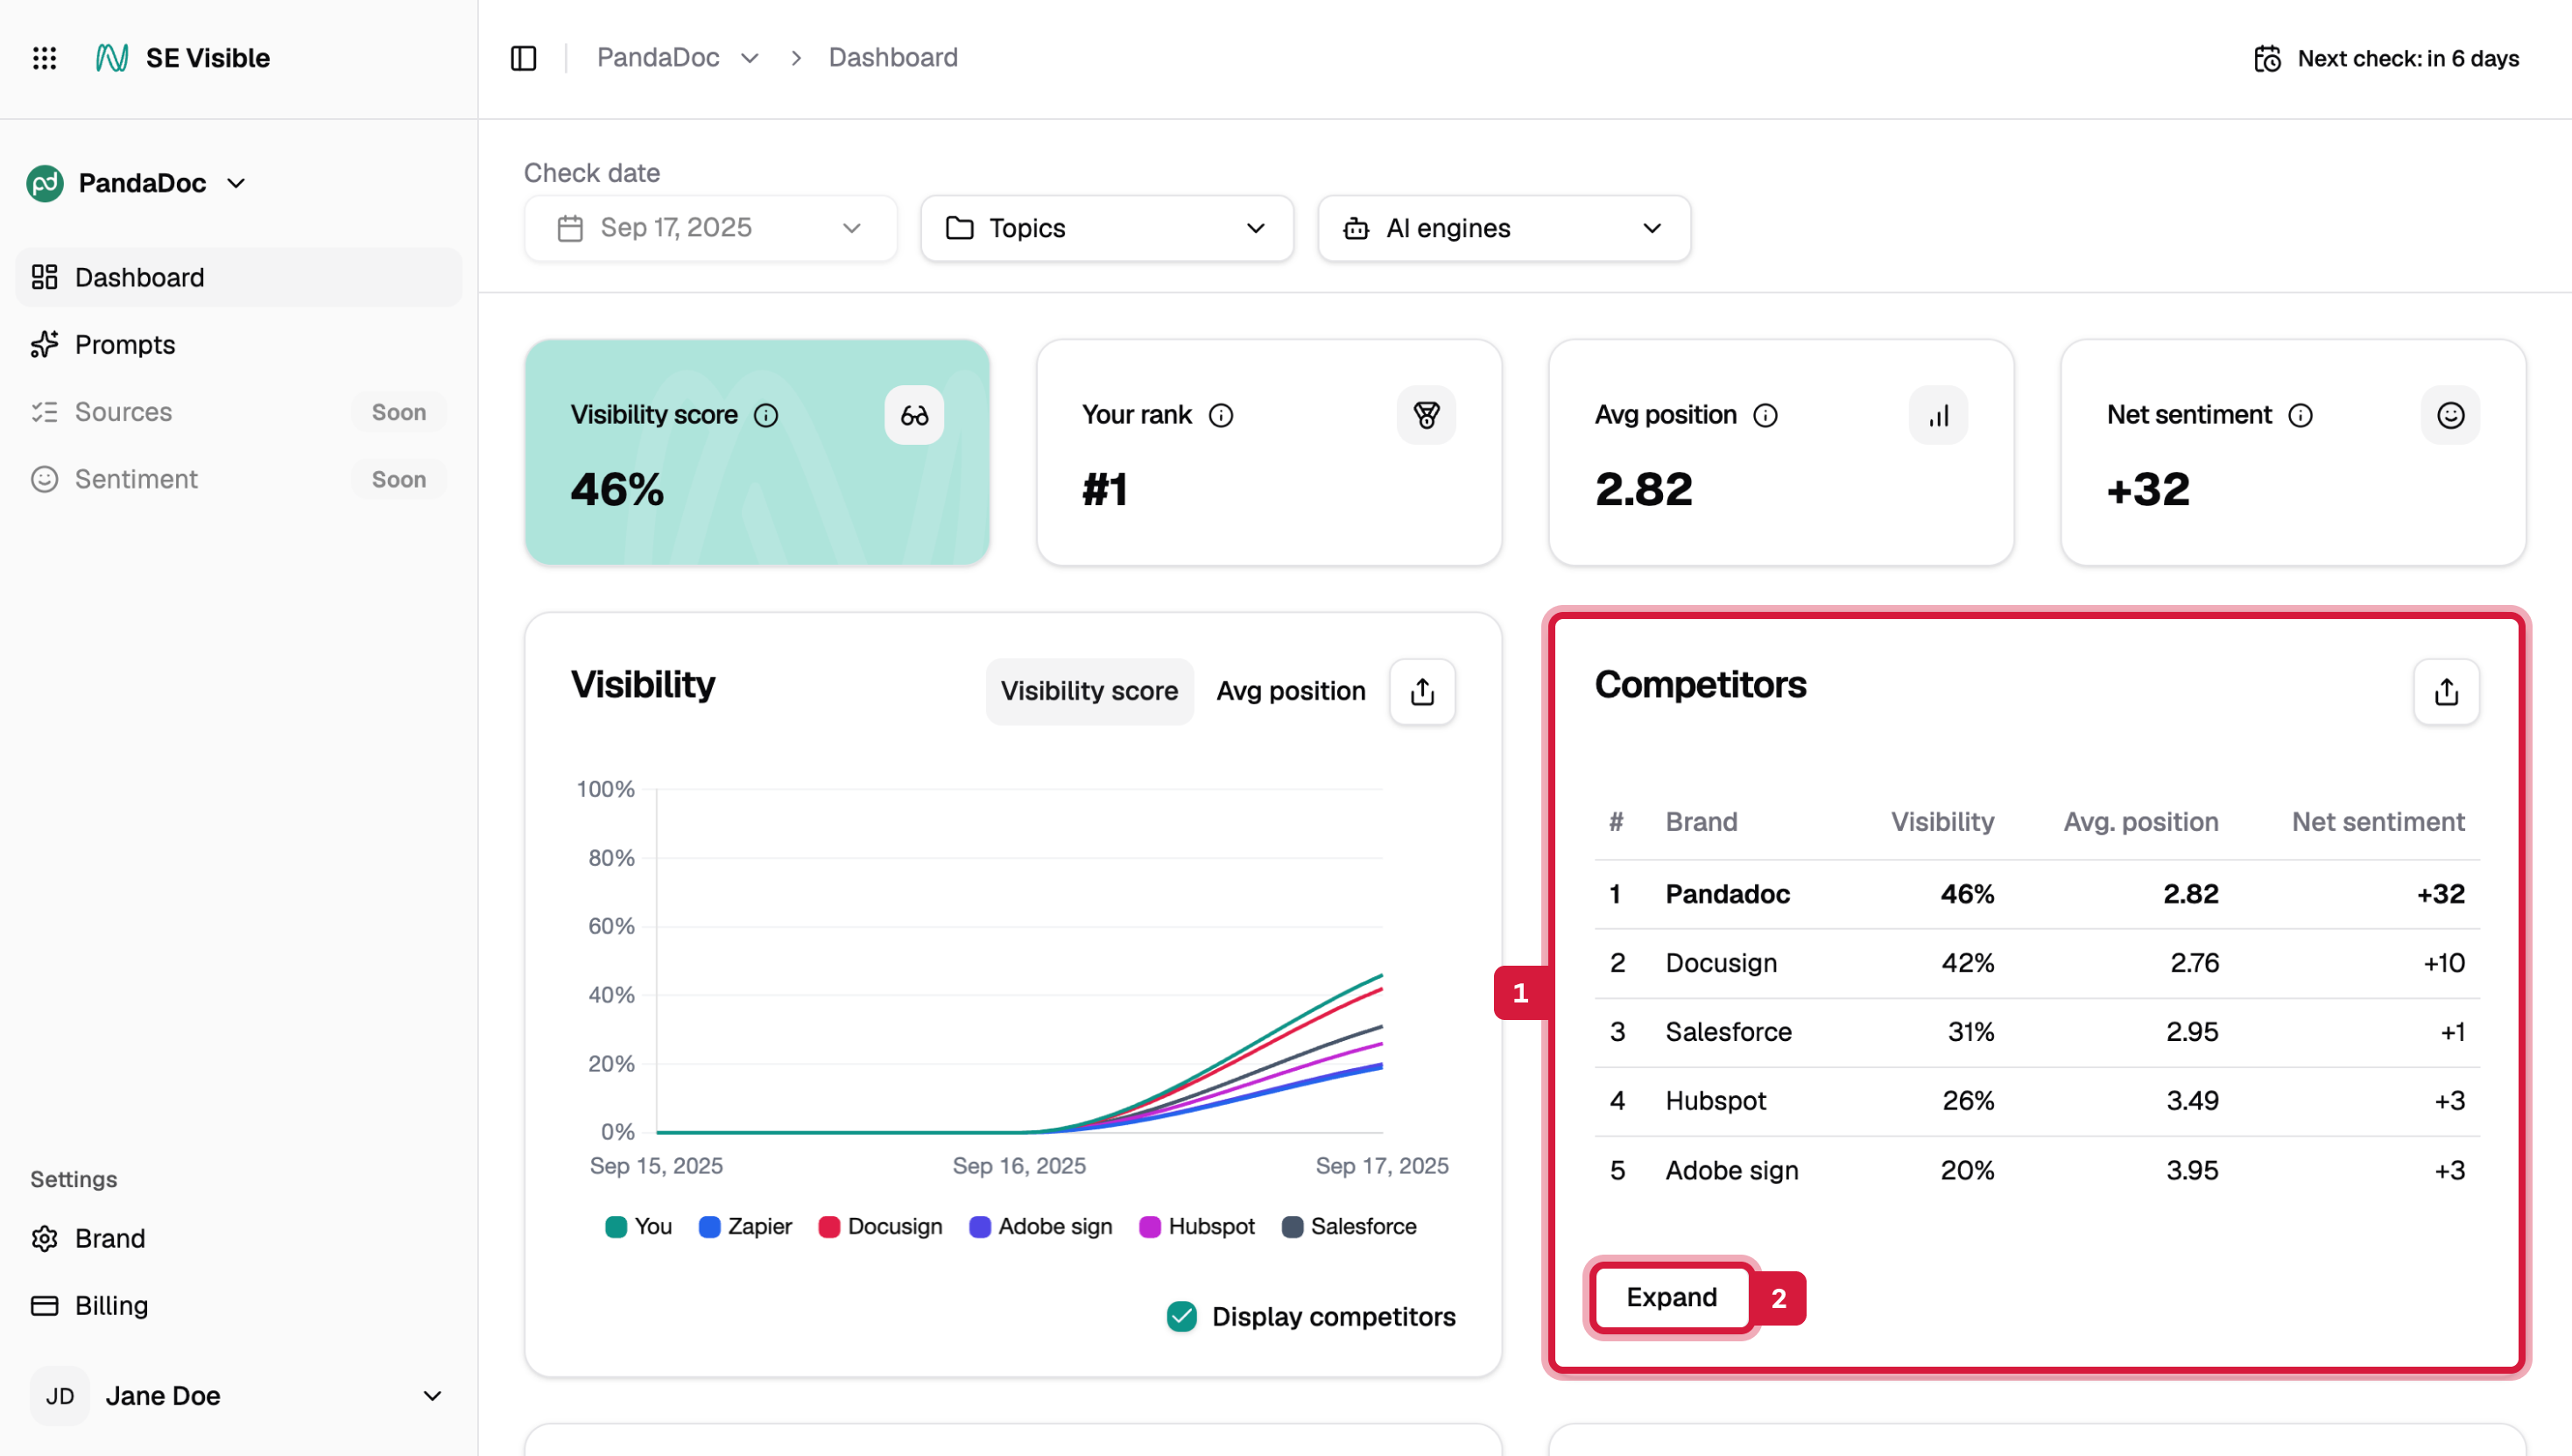Select Dashboard in the breadcrumb
Screen dimensions: 2572x1456
pyautogui.click(x=892, y=57)
